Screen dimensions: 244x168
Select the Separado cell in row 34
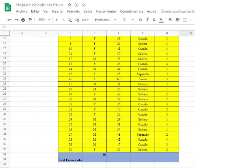click(x=143, y=135)
